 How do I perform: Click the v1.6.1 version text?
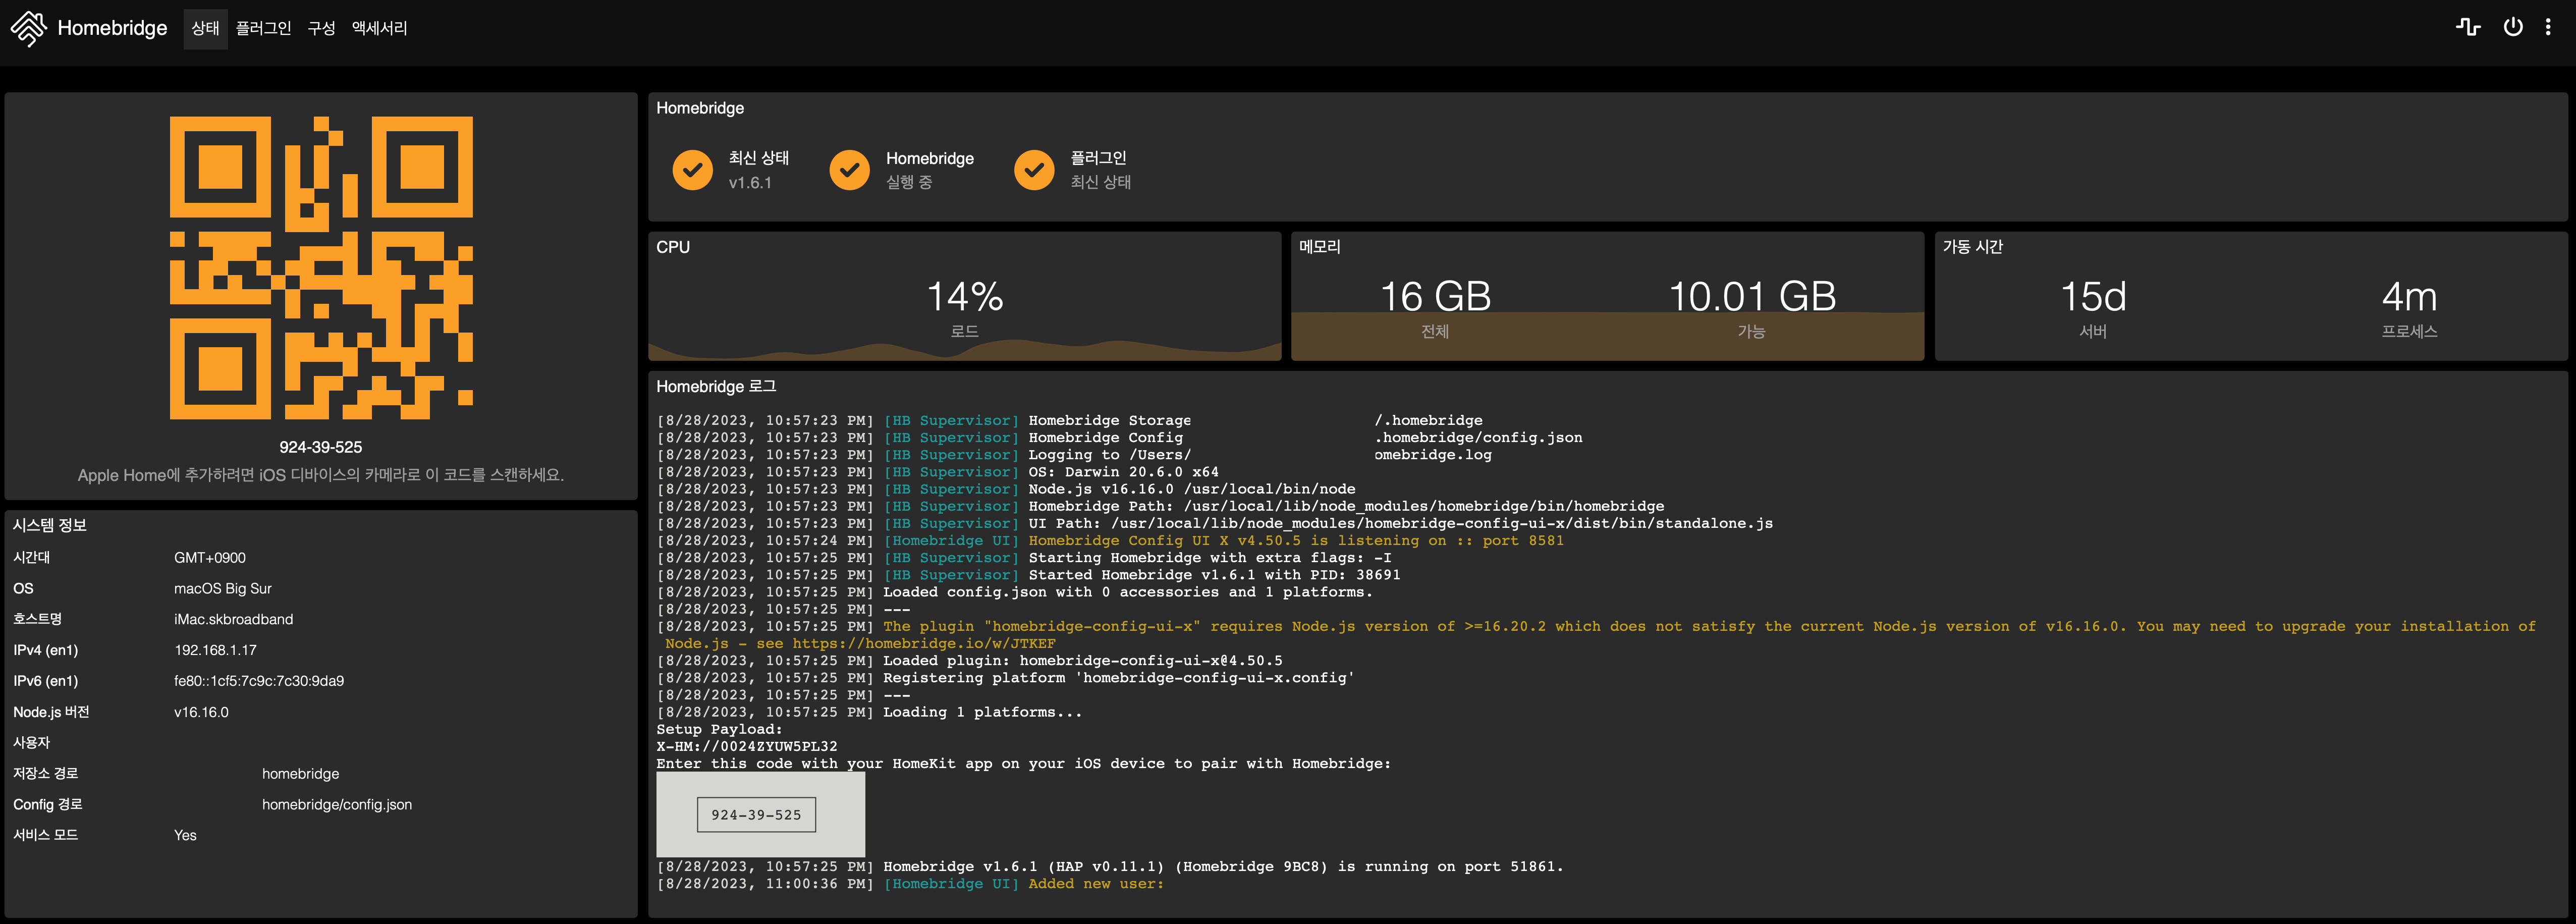pyautogui.click(x=749, y=183)
